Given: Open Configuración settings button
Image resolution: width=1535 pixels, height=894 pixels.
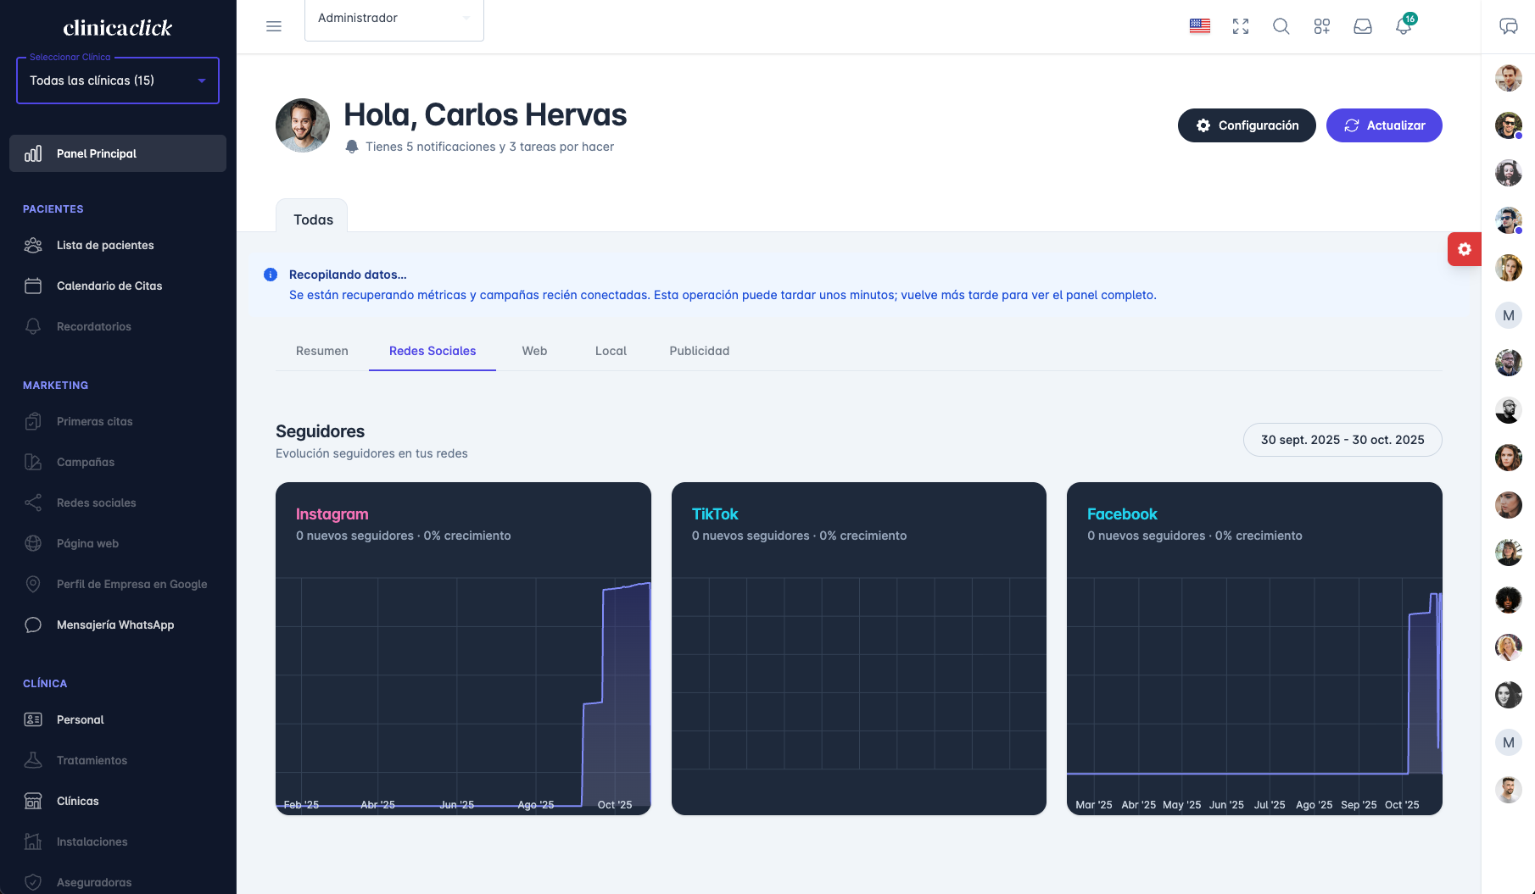Looking at the screenshot, I should [1246, 125].
